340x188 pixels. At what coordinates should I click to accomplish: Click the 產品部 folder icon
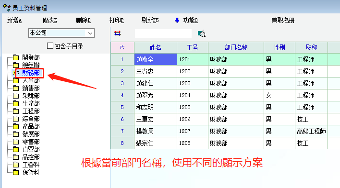point(16,126)
